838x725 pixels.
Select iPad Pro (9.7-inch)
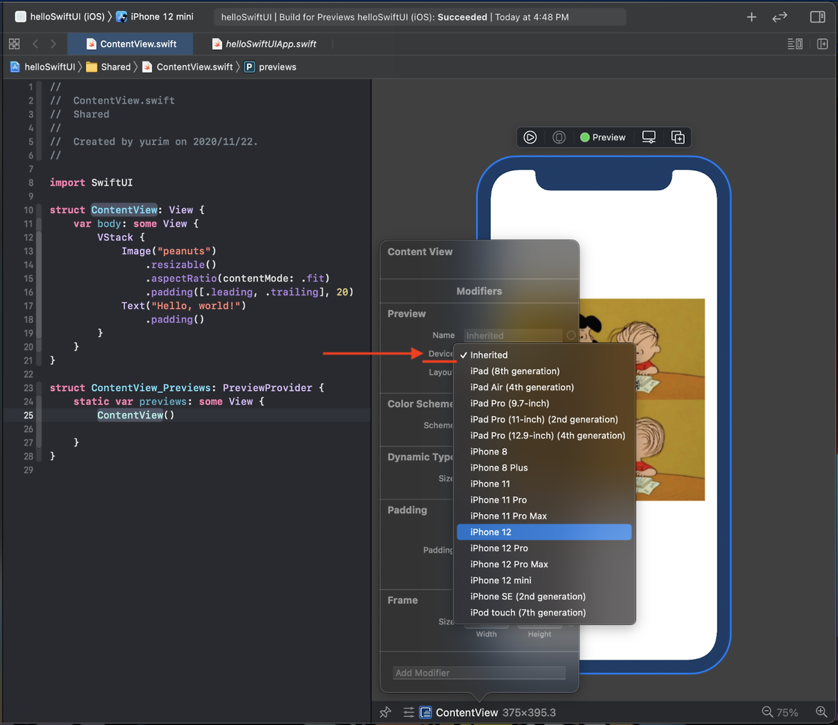(x=544, y=403)
